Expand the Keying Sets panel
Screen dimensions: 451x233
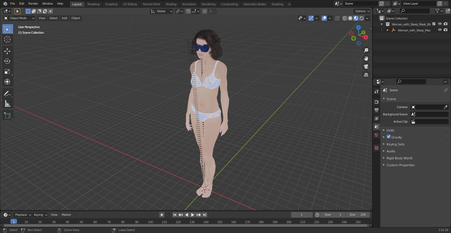(x=395, y=144)
